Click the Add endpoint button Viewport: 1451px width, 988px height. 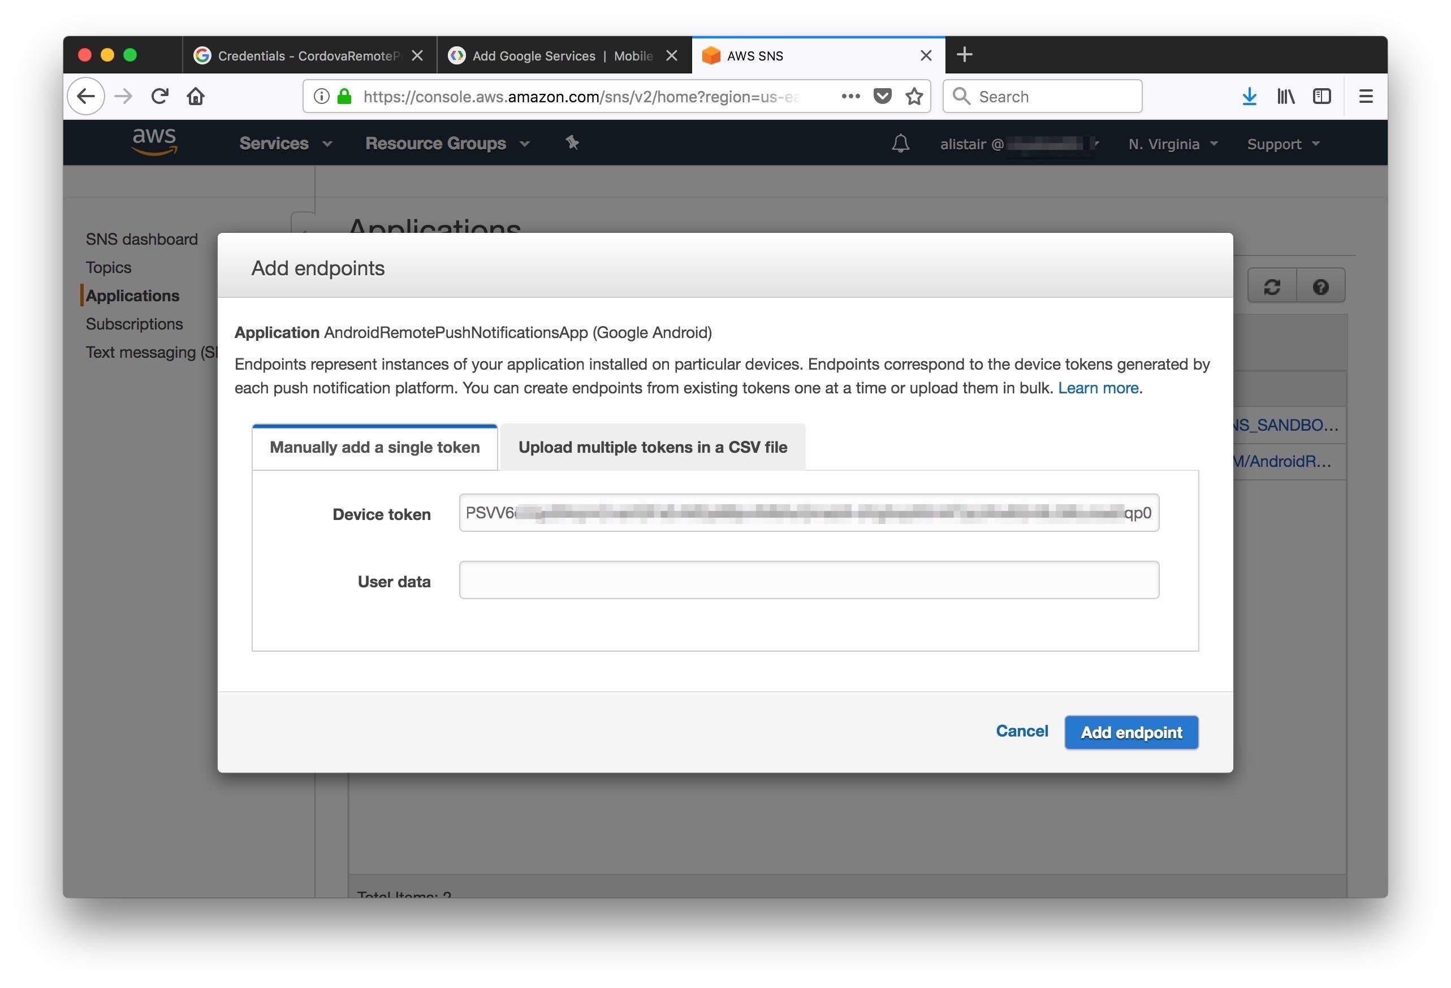coord(1131,732)
